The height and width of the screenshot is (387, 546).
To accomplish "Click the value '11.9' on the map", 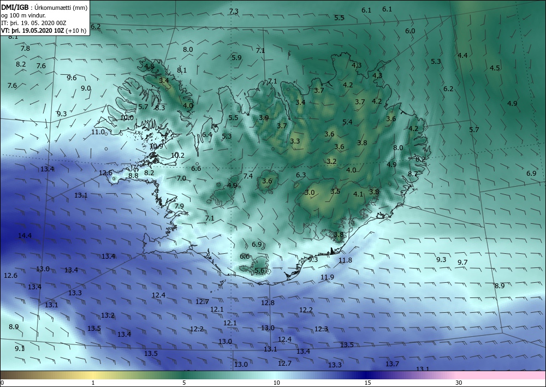I will (x=327, y=277).
